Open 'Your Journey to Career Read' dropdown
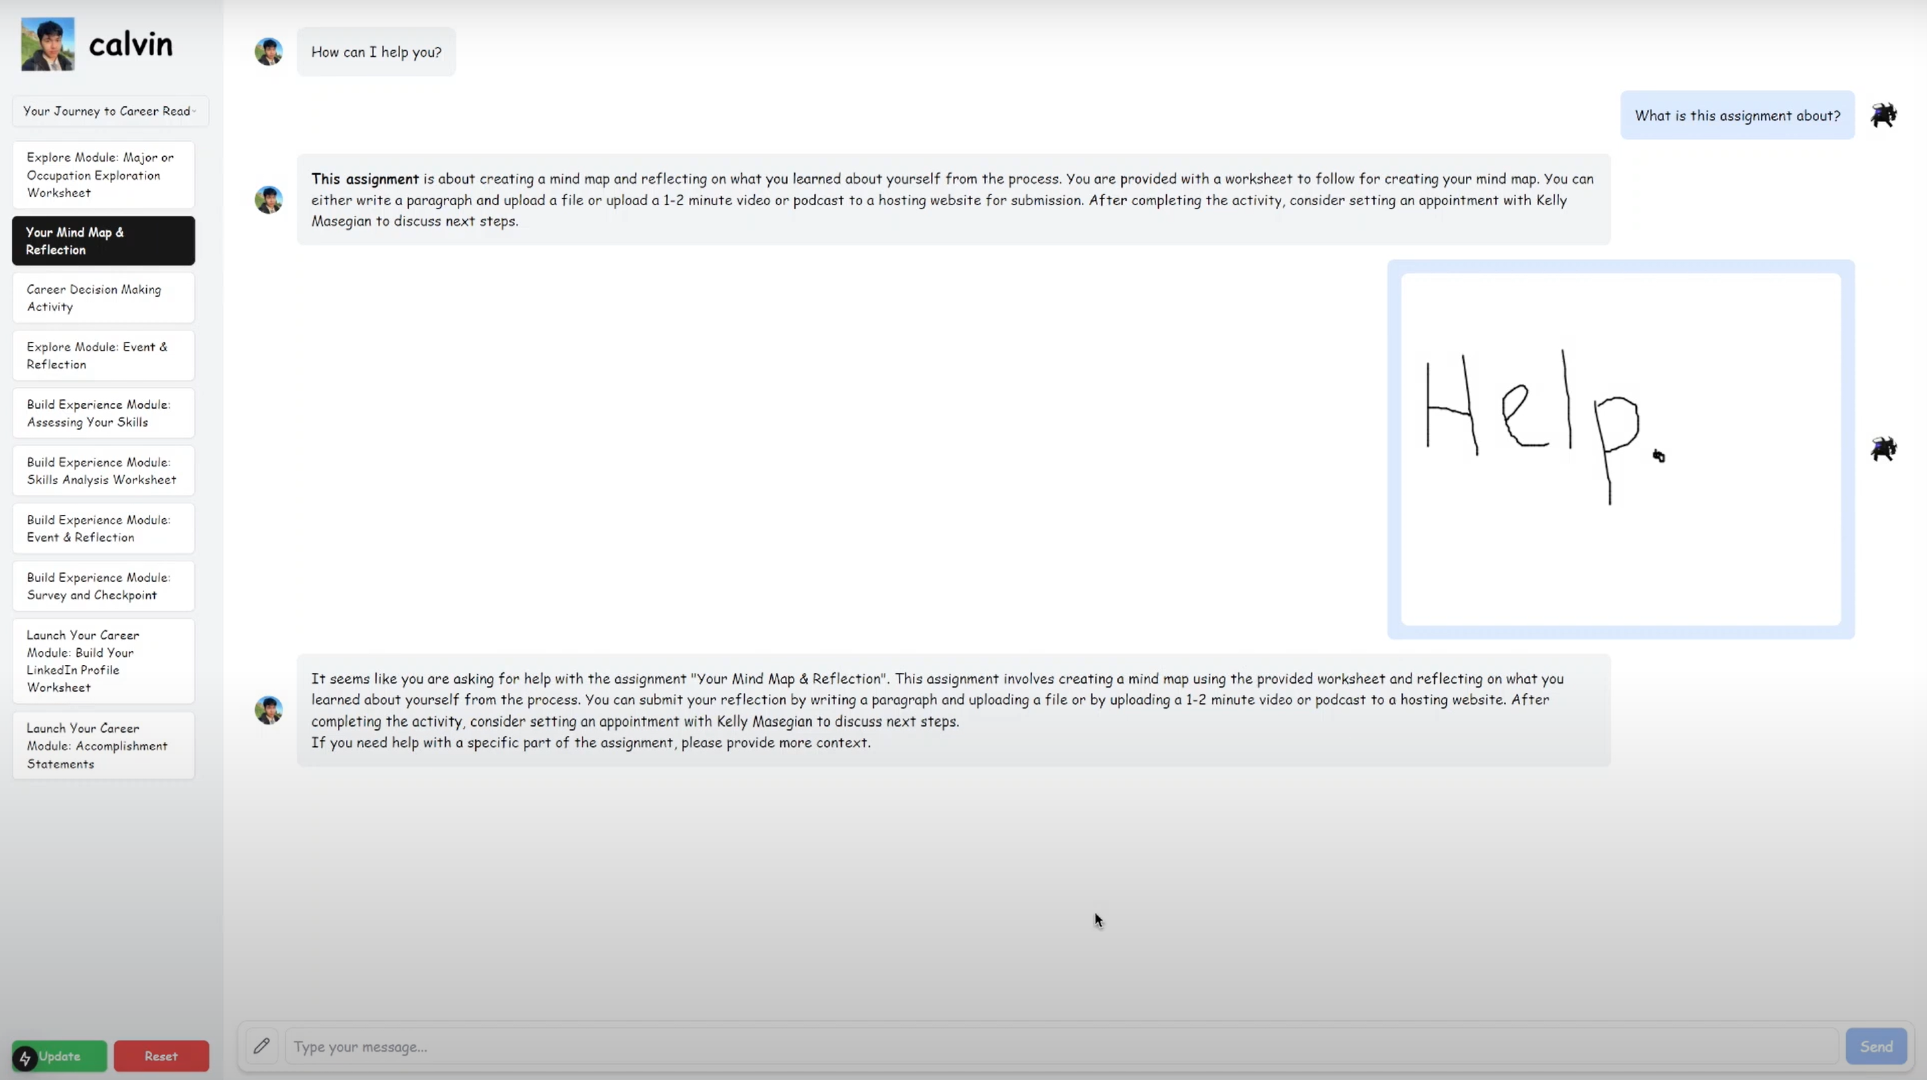 point(110,111)
